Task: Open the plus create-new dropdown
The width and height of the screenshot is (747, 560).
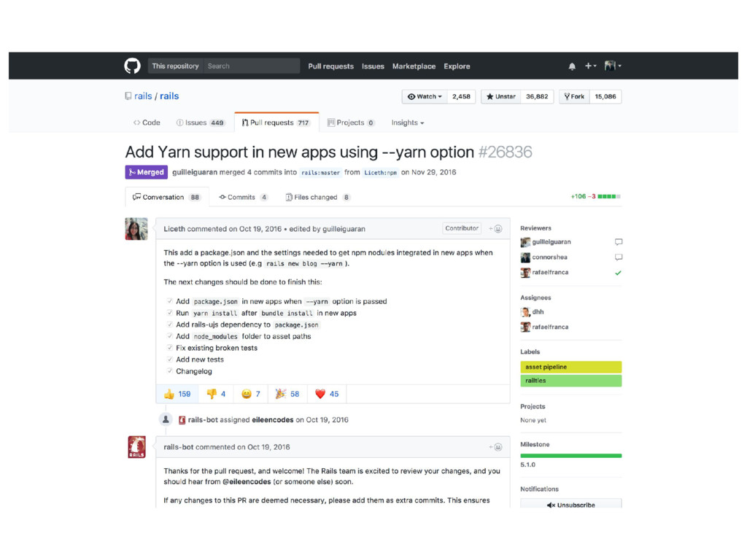Action: 590,66
